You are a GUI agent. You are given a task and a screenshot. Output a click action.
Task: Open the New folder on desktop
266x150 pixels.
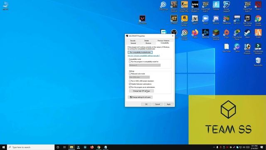click(x=227, y=47)
